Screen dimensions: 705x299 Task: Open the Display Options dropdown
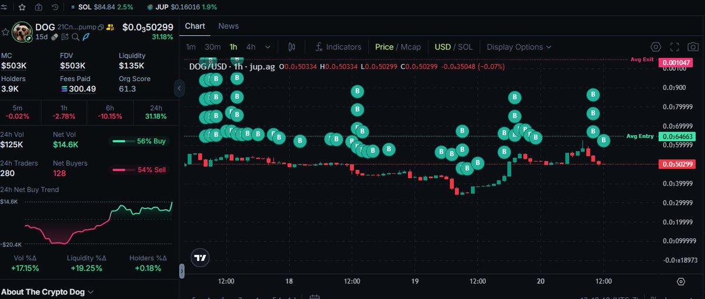pos(519,46)
